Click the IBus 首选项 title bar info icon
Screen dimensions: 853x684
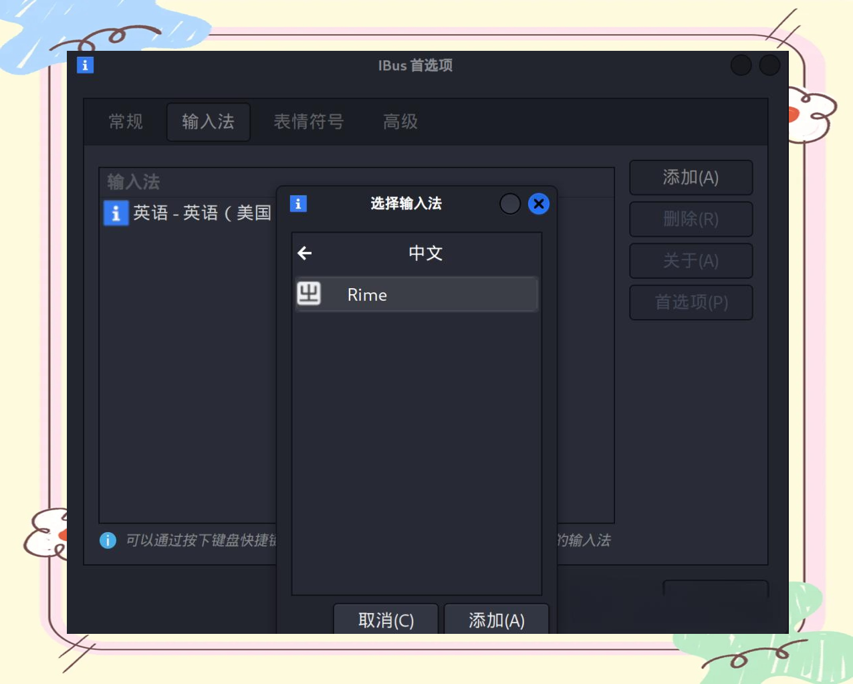85,65
